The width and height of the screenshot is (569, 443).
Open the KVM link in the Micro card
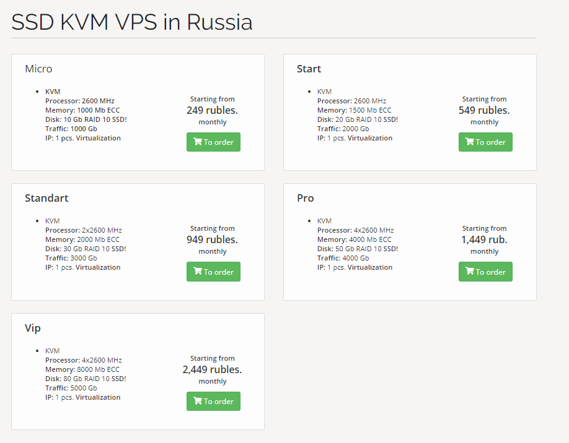point(53,92)
